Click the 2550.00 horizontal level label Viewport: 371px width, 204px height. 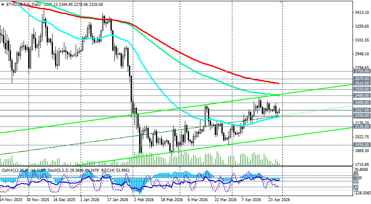click(x=362, y=89)
